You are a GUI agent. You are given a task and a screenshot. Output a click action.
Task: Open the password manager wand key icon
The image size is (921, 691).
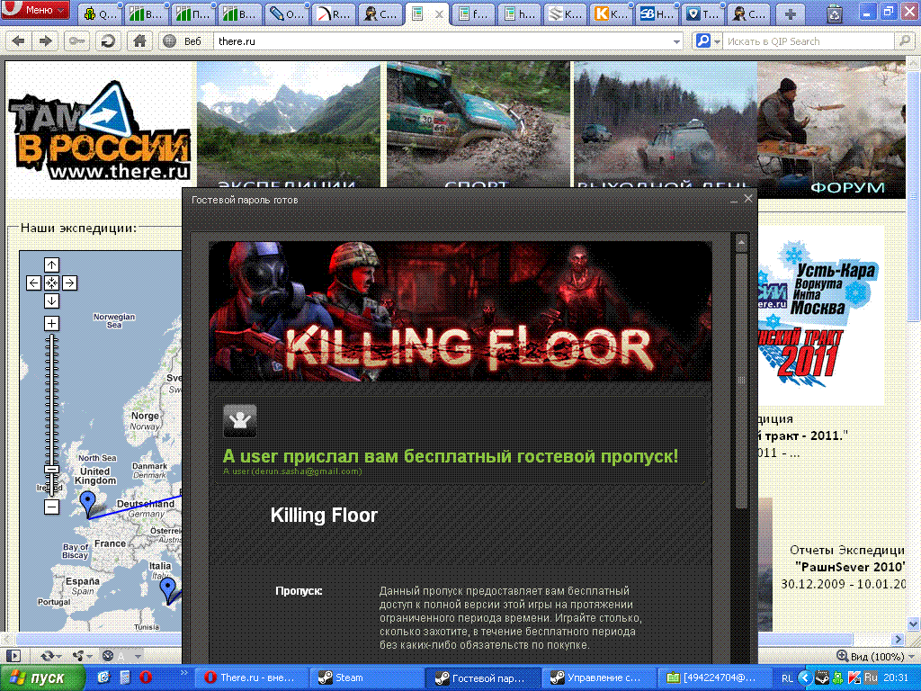[x=77, y=41]
